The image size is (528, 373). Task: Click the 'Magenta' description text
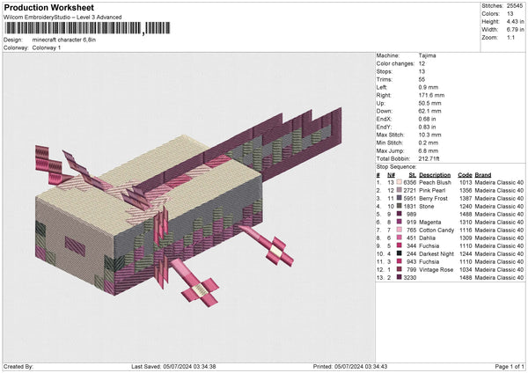[x=430, y=223]
